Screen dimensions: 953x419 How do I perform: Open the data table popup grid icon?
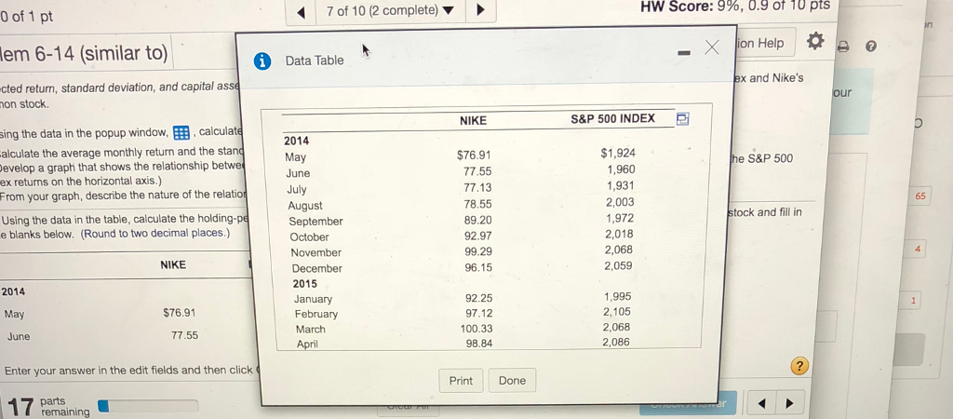(181, 132)
